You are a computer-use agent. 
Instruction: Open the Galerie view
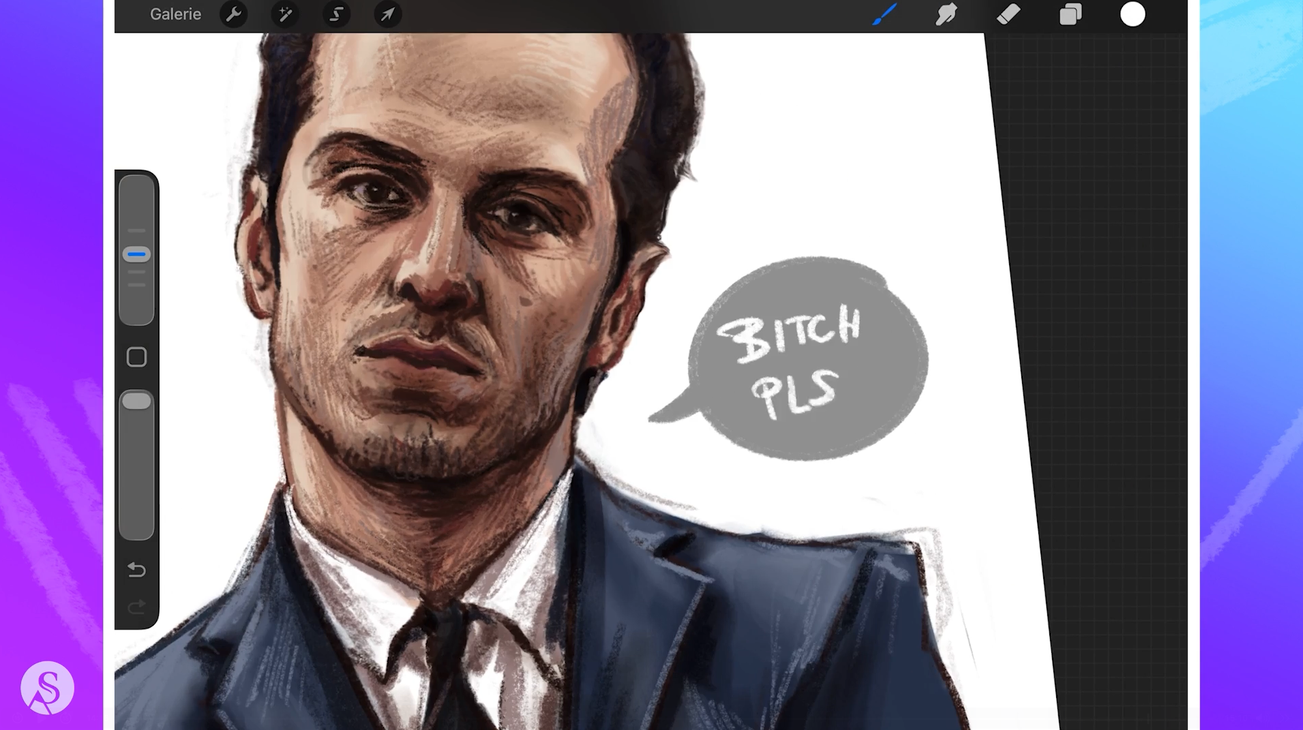(175, 14)
